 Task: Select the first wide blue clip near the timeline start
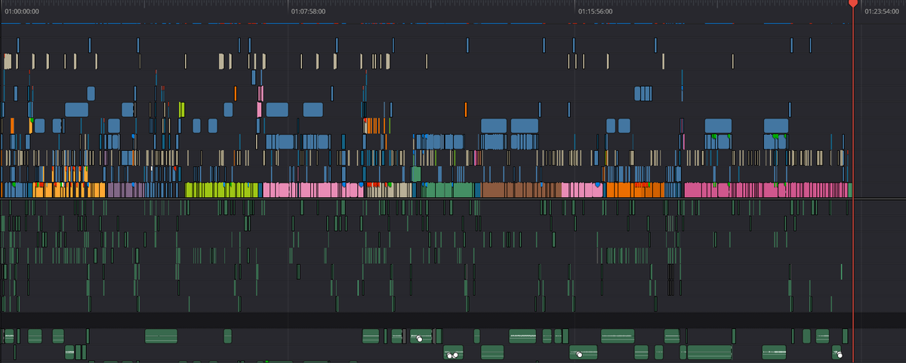coord(76,109)
